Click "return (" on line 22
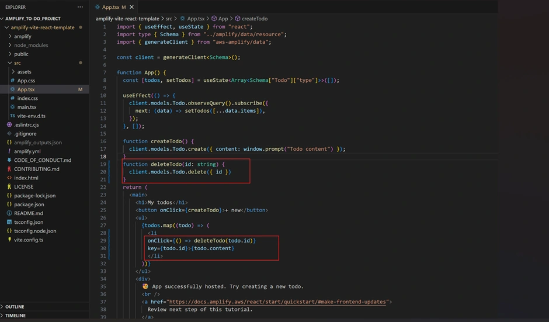 (x=135, y=187)
